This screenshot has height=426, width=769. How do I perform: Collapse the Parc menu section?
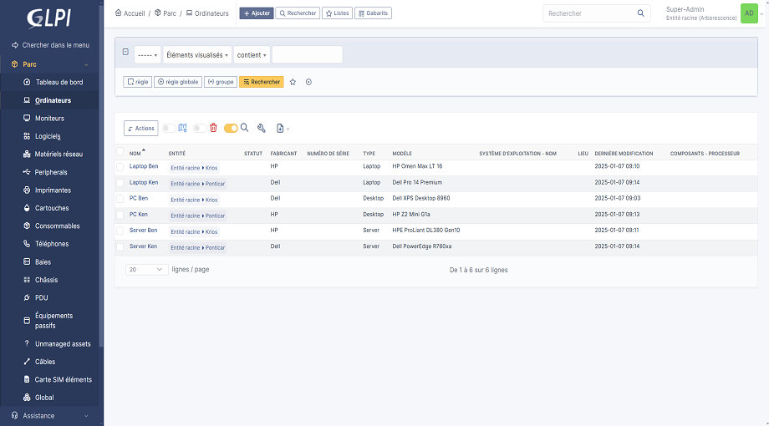[x=49, y=64]
